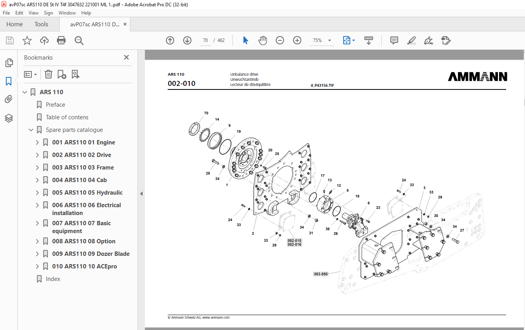Expand the 004 ARS110 04 Cab bookmark

[x=38, y=180]
